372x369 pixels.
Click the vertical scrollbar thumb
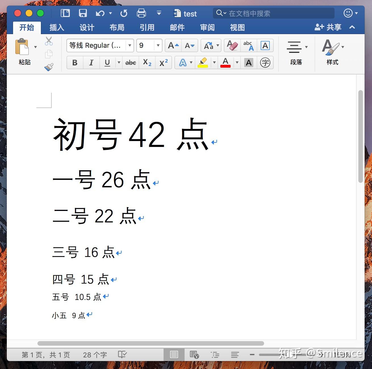(x=361, y=136)
